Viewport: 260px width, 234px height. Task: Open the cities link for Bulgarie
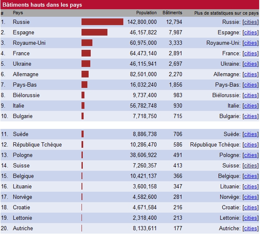(x=250, y=116)
